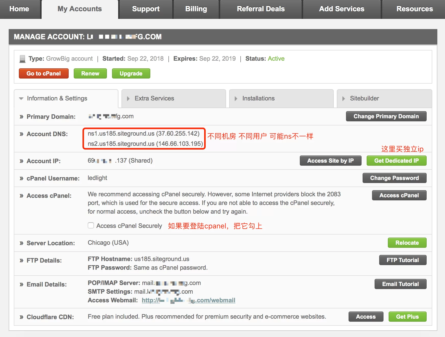The width and height of the screenshot is (445, 337).
Task: Click Cloudflare CDN Access button
Action: click(366, 317)
